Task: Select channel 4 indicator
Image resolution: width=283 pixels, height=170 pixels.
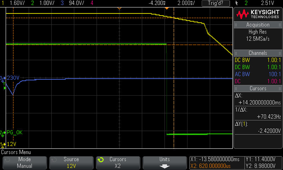Action: tap(92, 3)
